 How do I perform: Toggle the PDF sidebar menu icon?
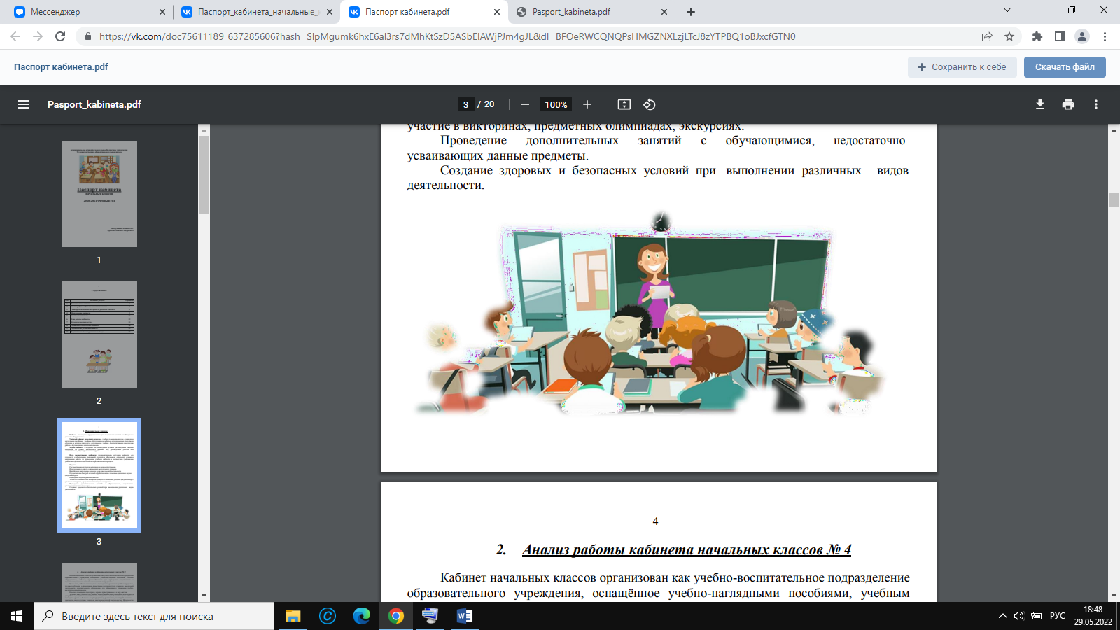click(x=24, y=104)
